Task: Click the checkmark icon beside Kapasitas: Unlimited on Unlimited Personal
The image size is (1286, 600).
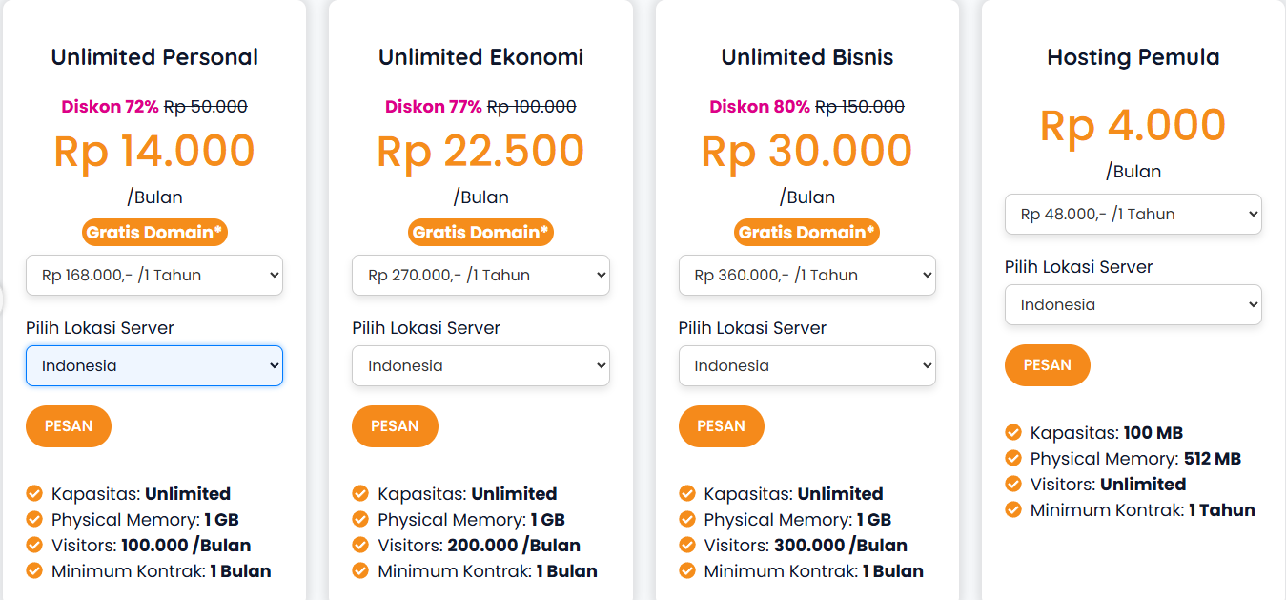Action: point(34,493)
